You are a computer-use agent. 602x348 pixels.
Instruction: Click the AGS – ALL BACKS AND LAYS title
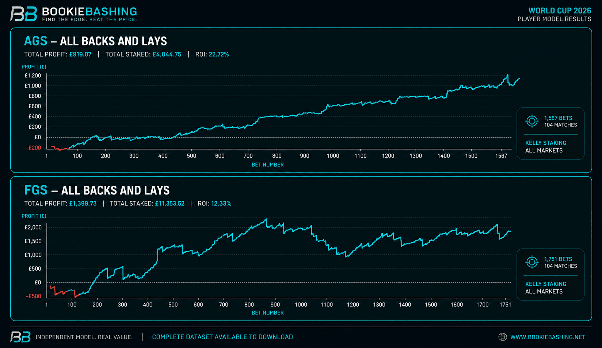coord(95,41)
